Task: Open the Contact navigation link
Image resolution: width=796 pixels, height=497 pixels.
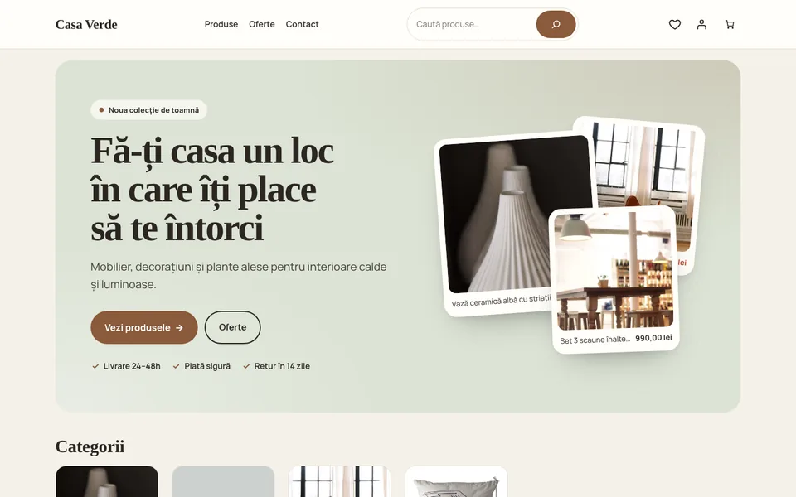Action: (302, 24)
